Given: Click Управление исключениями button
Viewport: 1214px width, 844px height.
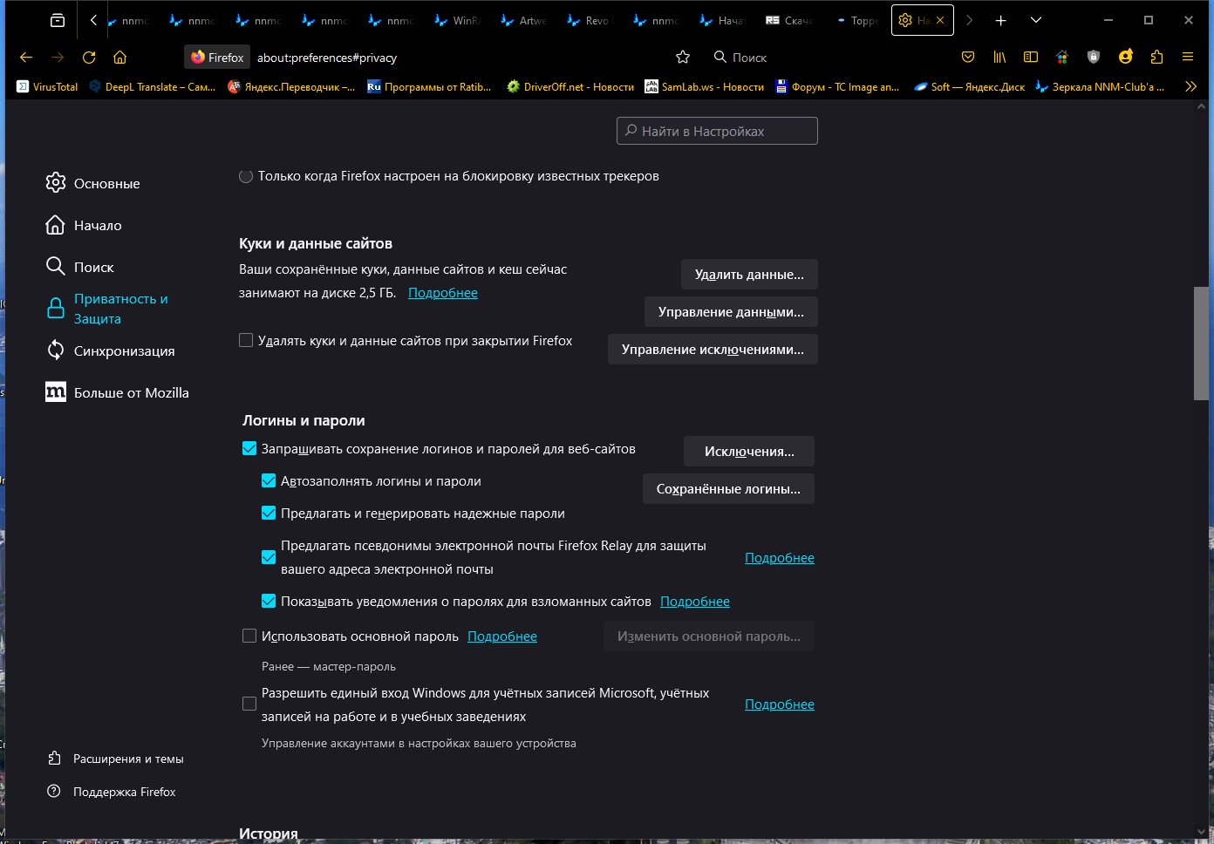Looking at the screenshot, I should [x=713, y=349].
